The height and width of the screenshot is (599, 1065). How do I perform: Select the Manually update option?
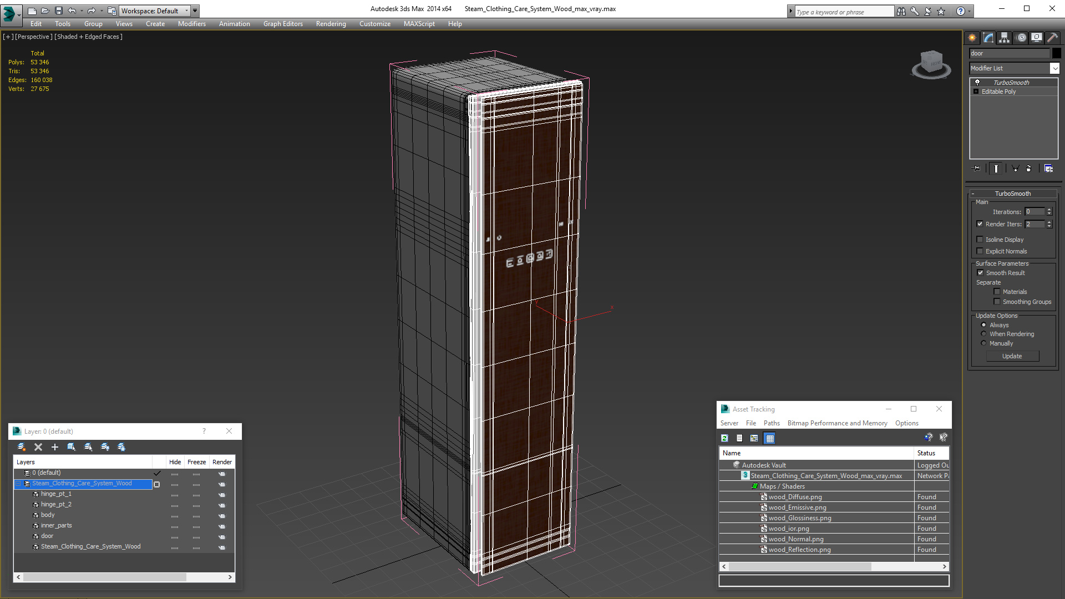983,343
